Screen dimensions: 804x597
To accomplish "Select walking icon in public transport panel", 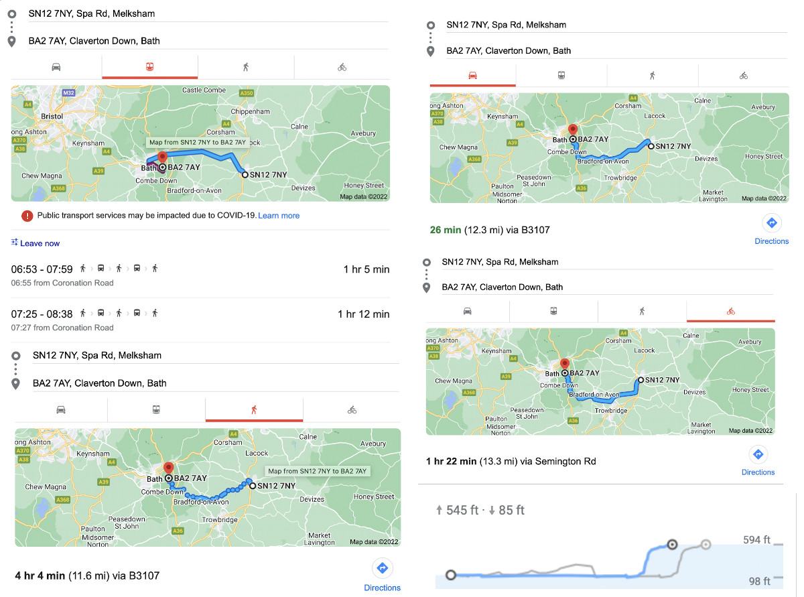I will tap(246, 67).
